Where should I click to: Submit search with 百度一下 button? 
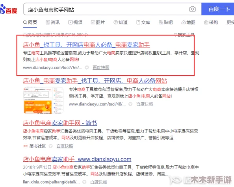pyautogui.click(x=218, y=9)
